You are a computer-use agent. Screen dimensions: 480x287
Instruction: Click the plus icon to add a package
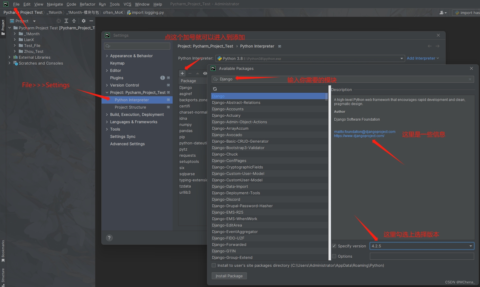[182, 73]
